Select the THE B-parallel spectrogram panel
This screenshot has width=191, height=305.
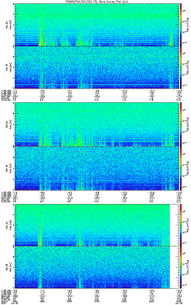[x=97, y=267]
